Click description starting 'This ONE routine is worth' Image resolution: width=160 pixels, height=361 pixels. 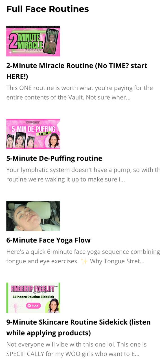[x=80, y=93]
